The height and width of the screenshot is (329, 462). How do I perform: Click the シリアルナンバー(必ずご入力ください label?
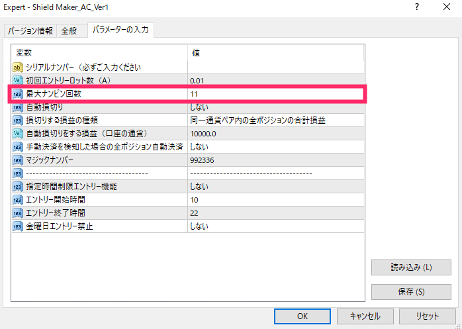coord(83,68)
